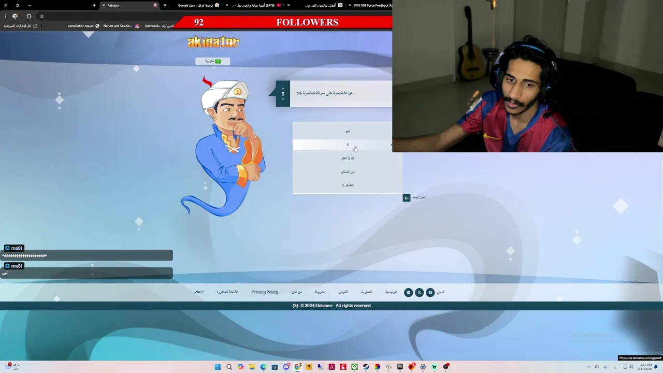Open Steam from the taskbar

[x=366, y=367]
